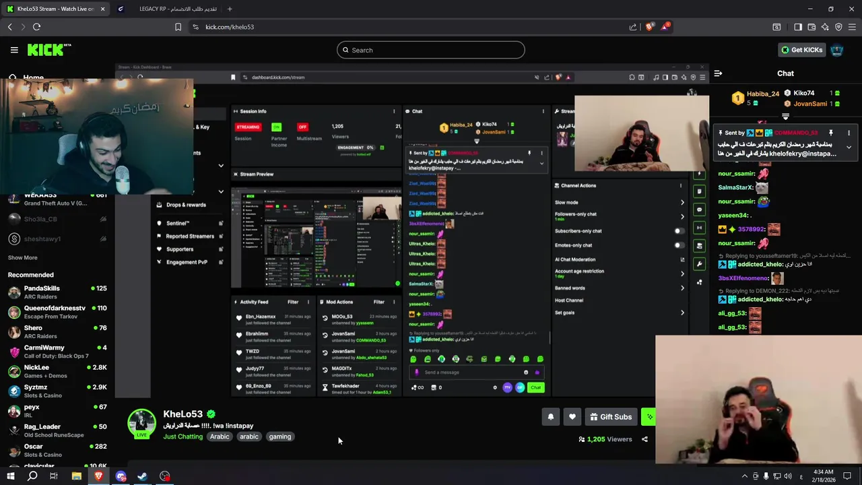This screenshot has width=862, height=485.
Task: Click the 1,205 Viewers count
Action: [605, 439]
